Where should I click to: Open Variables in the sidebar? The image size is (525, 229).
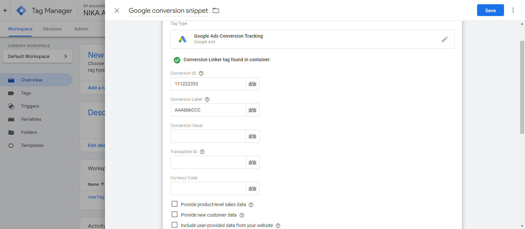point(31,119)
